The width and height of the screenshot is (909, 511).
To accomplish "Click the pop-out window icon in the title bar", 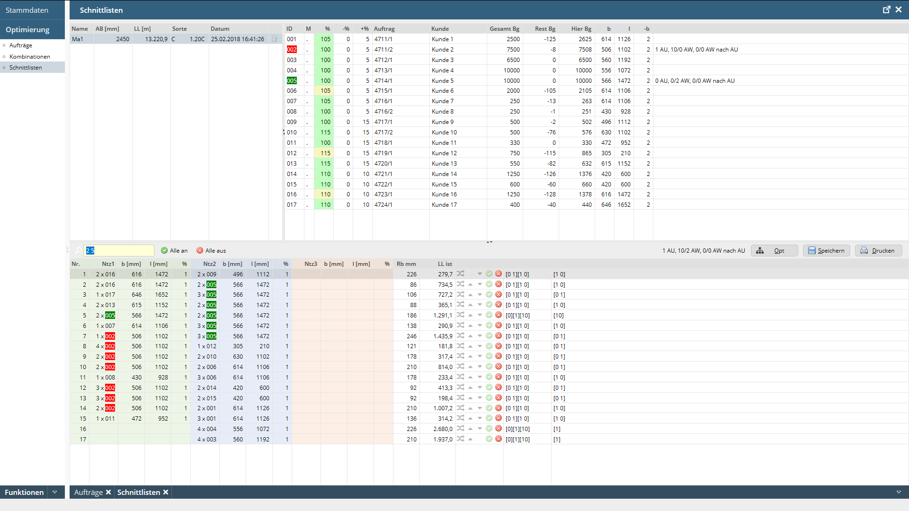I will [x=887, y=9].
